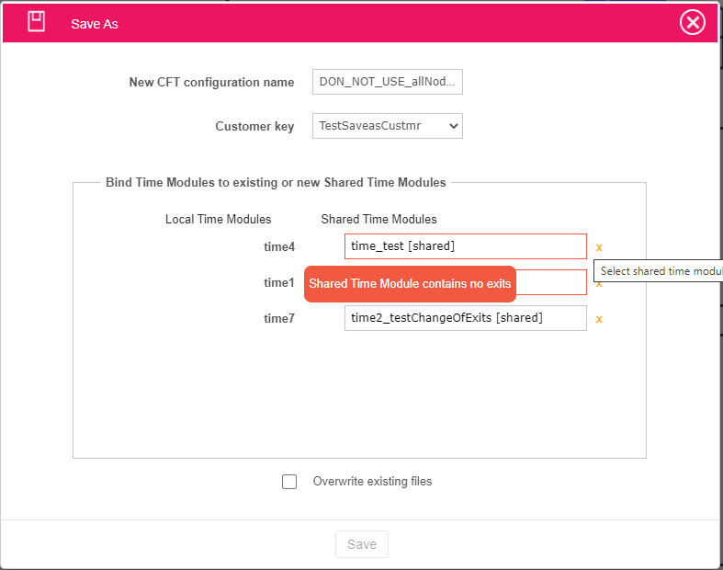723x570 pixels.
Task: Open the time_test [shared] module selector
Action: point(465,246)
